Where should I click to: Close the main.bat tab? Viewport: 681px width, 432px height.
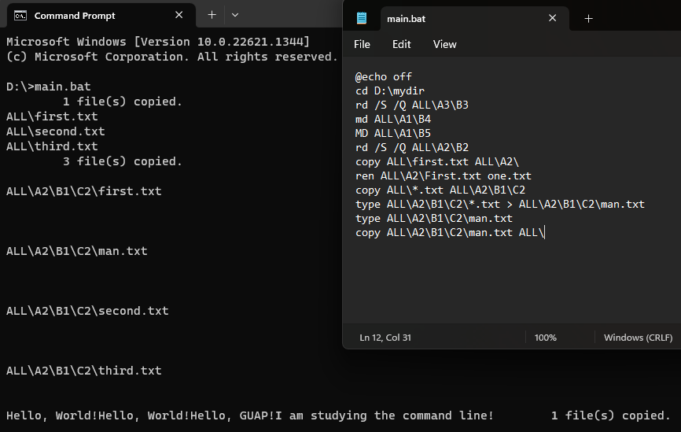coord(553,18)
